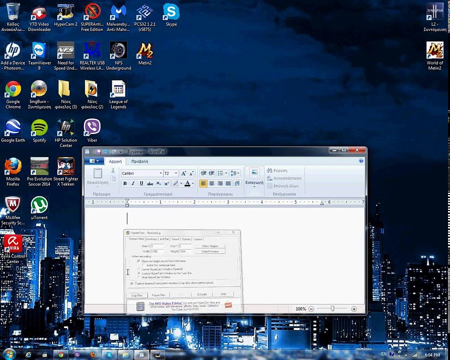This screenshot has height=360, width=450.
Task: Click Επιλογή όλων select all
Action: (282, 186)
